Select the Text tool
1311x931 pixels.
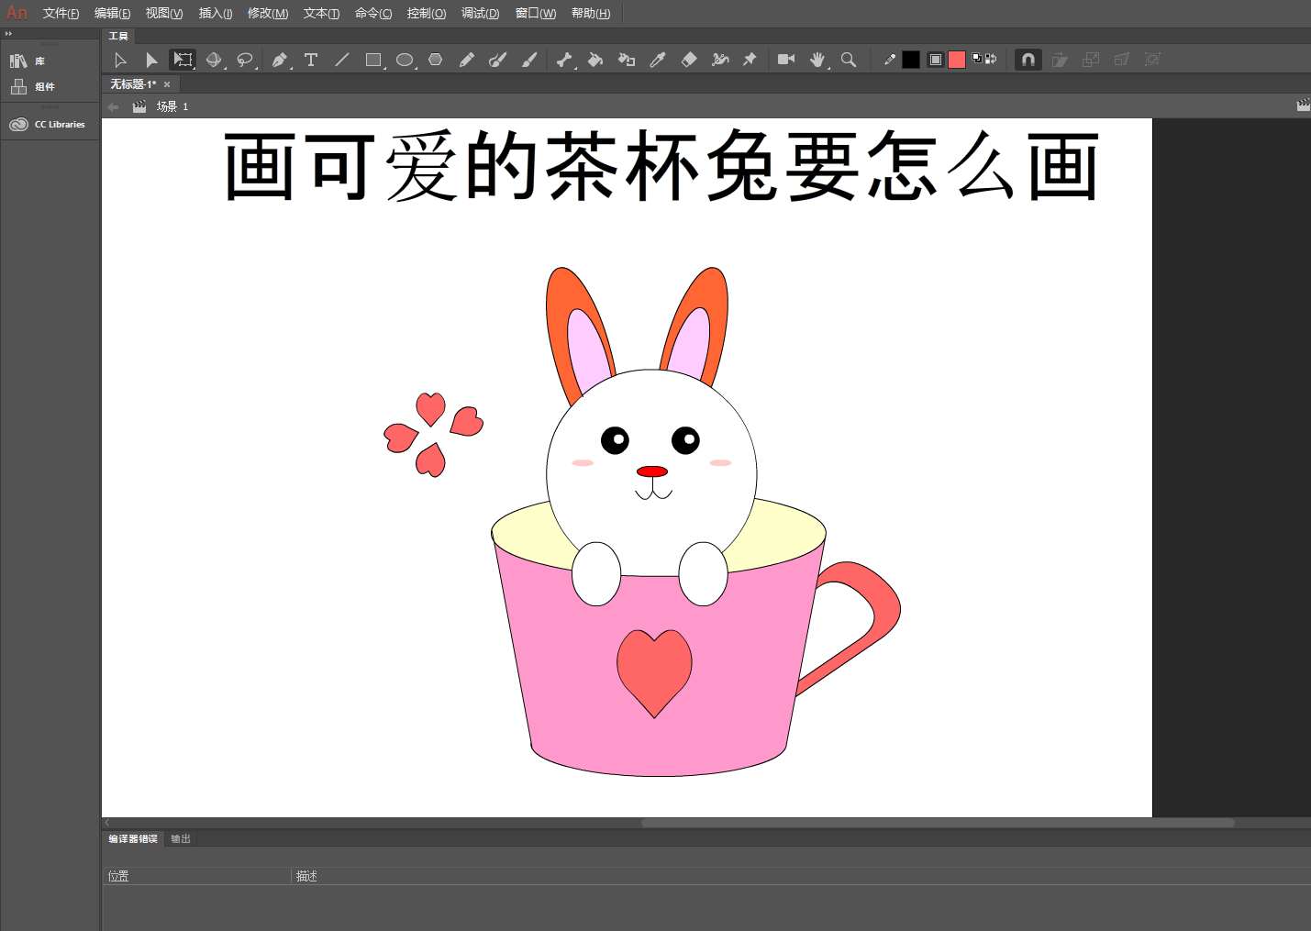311,60
